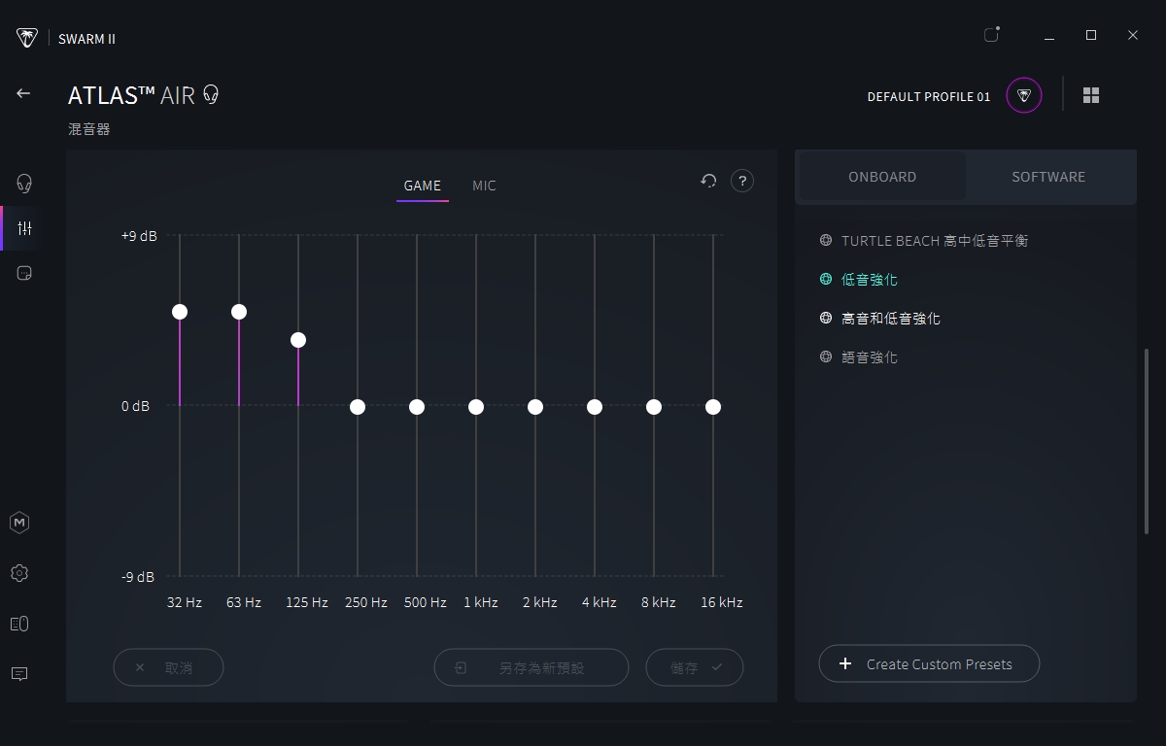The height and width of the screenshot is (746, 1166).
Task: Open the help question mark icon
Action: click(742, 181)
